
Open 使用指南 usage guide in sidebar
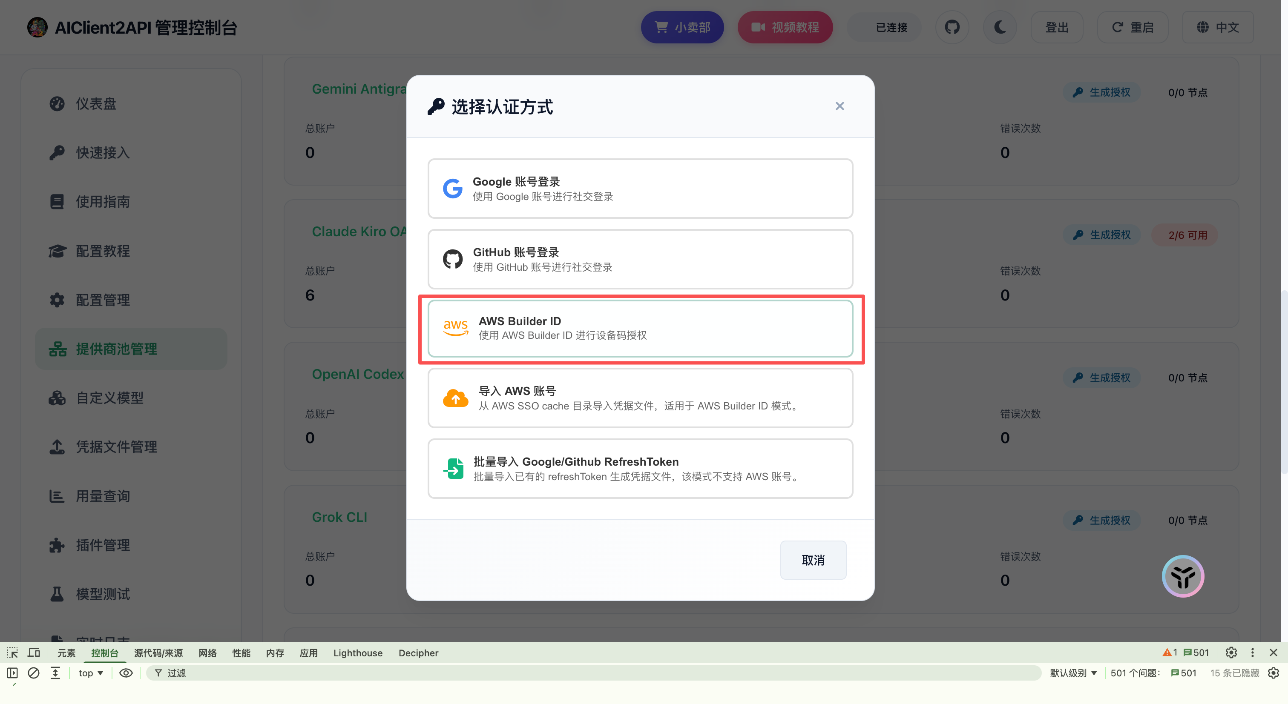click(131, 201)
